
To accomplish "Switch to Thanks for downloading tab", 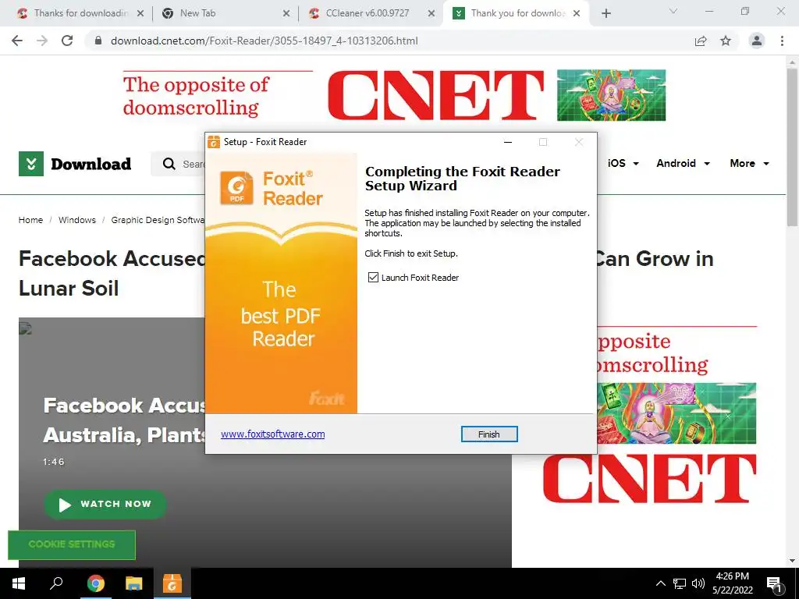I will click(81, 13).
